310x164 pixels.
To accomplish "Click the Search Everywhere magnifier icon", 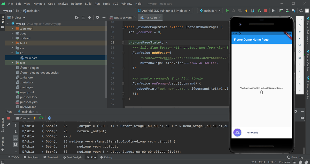I will pos(301,11).
